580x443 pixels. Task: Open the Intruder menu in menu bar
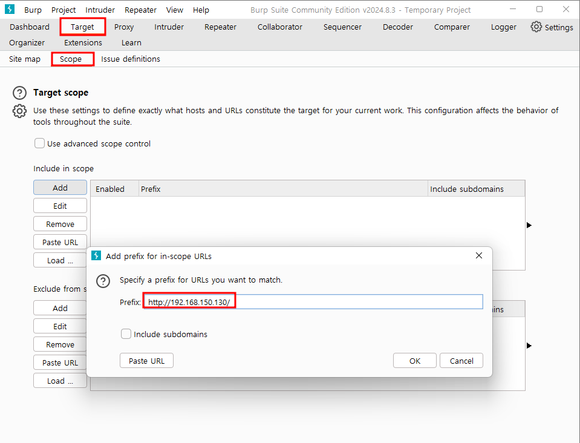click(x=100, y=10)
